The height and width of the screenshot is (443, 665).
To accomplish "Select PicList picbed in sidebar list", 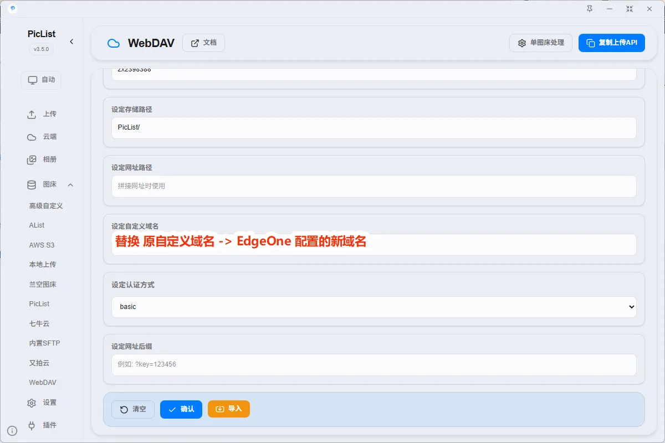I will click(39, 304).
